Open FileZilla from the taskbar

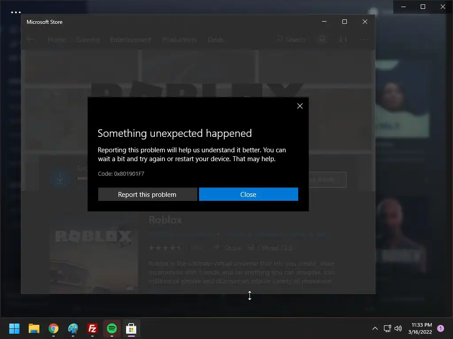[x=92, y=328]
